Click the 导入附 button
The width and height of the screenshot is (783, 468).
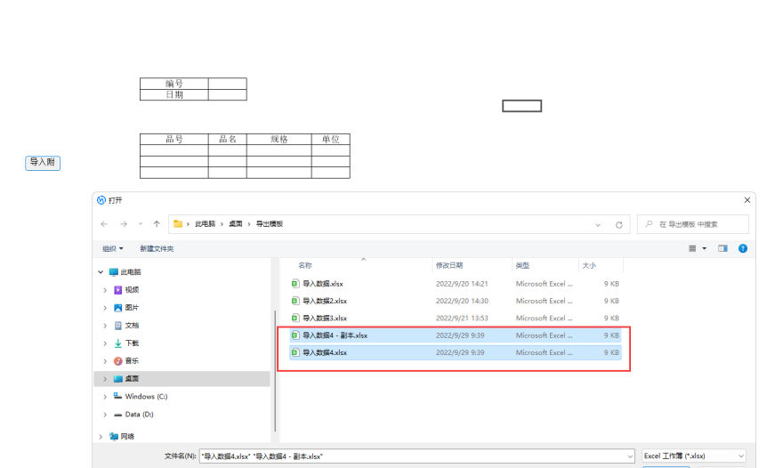(x=43, y=163)
